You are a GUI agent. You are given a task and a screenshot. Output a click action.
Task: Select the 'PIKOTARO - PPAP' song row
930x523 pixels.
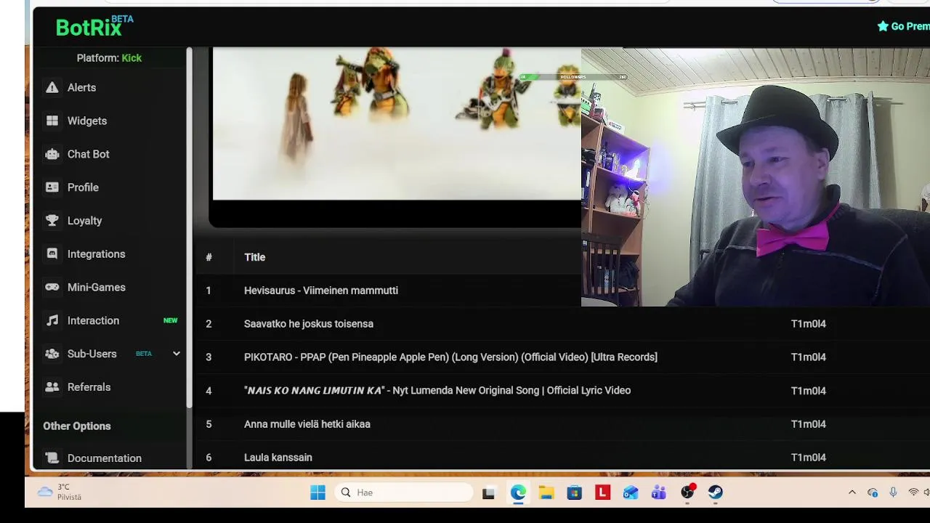tap(562, 357)
